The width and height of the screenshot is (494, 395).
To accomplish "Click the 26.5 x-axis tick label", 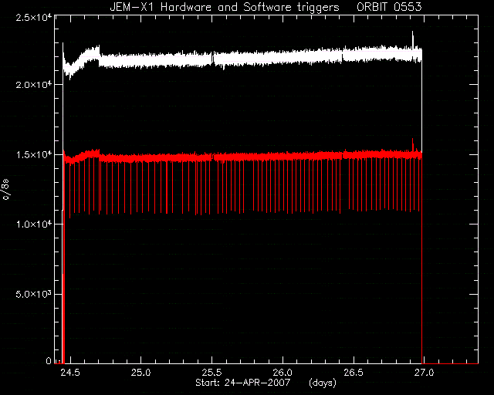I will click(x=354, y=373).
